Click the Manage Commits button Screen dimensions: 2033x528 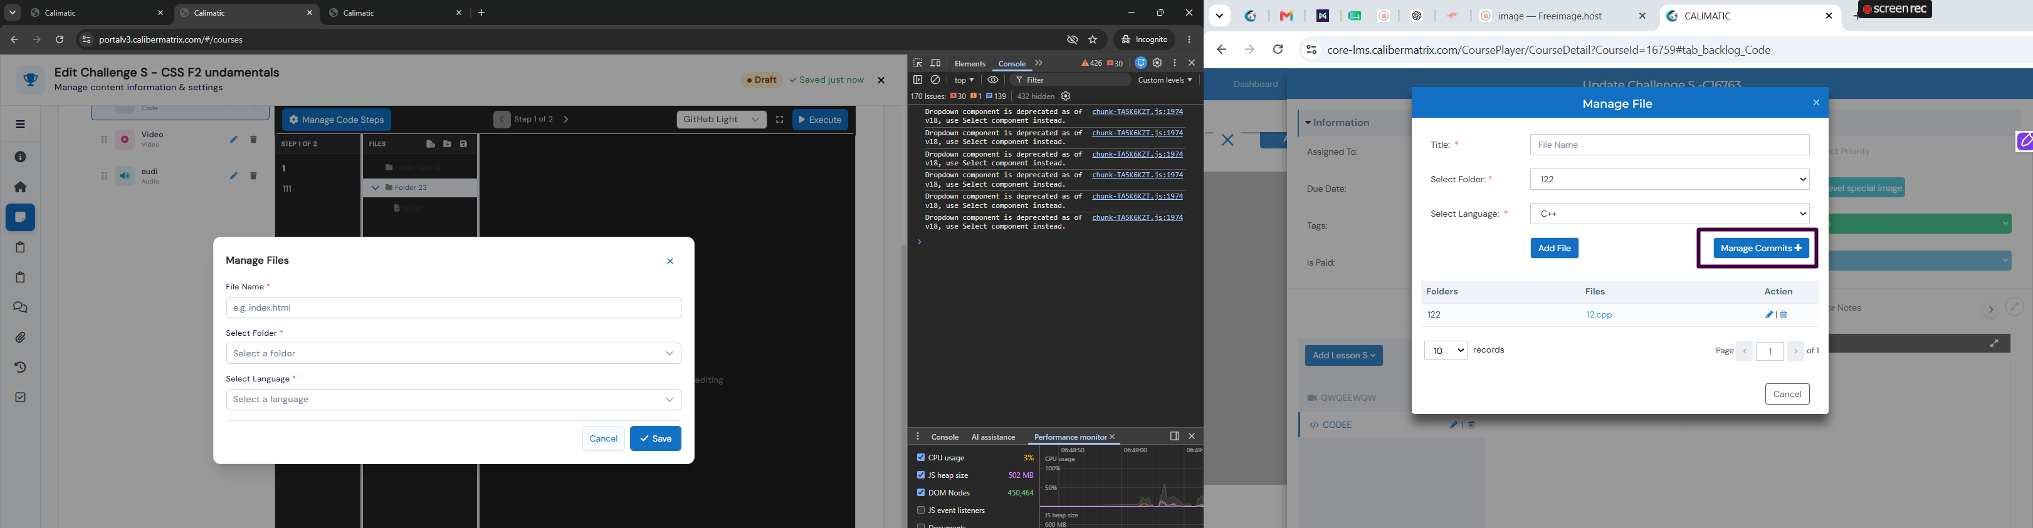pyautogui.click(x=1761, y=248)
